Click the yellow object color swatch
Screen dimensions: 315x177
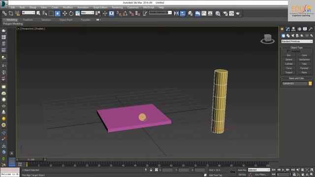(310, 84)
